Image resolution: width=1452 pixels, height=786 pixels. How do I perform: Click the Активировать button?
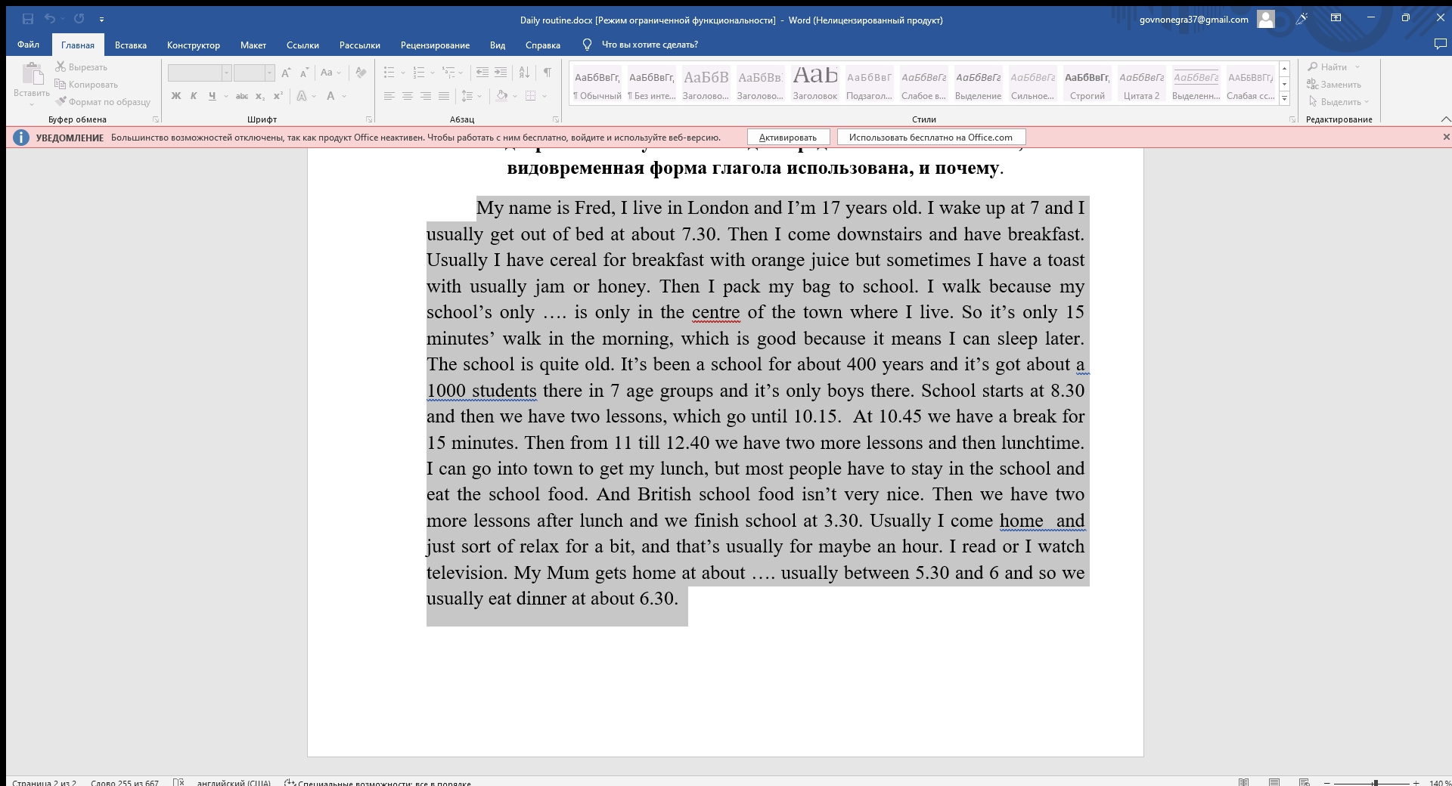click(x=788, y=138)
